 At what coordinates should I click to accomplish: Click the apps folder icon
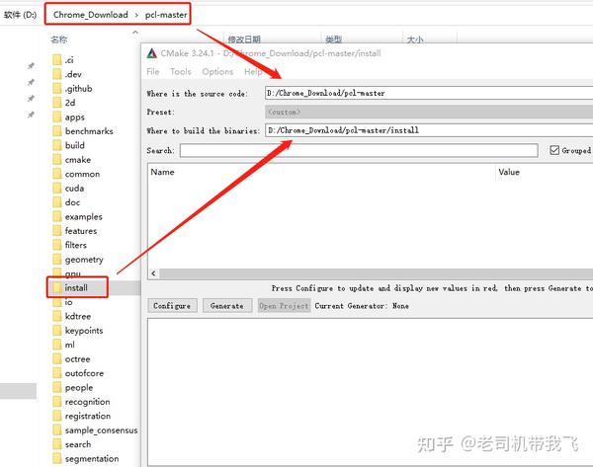pyautogui.click(x=57, y=117)
